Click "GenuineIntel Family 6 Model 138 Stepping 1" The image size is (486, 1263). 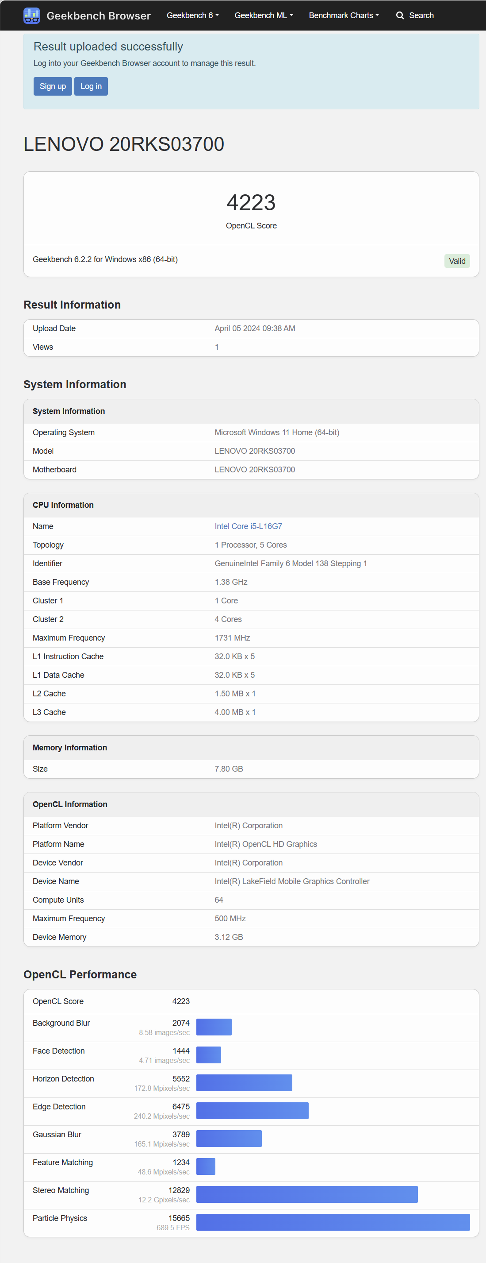click(291, 564)
